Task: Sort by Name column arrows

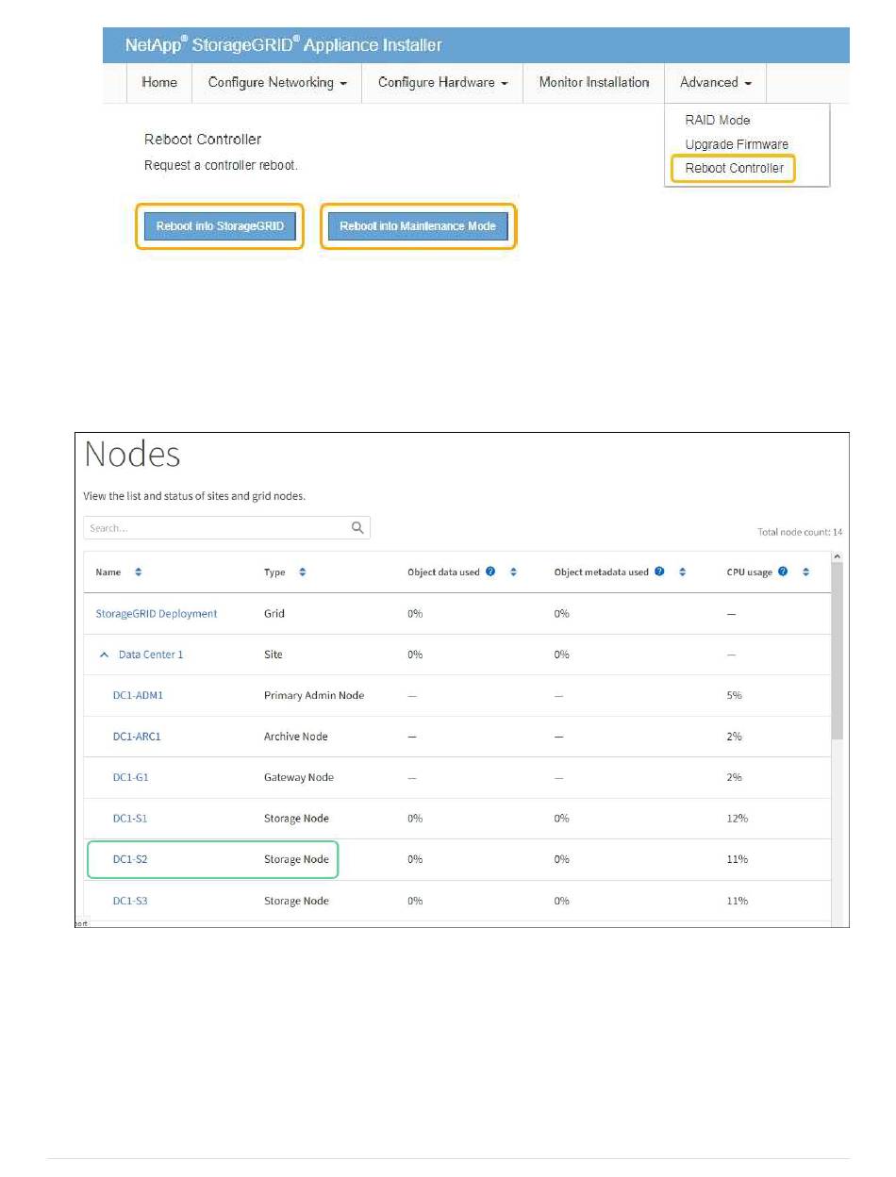Action: (138, 572)
